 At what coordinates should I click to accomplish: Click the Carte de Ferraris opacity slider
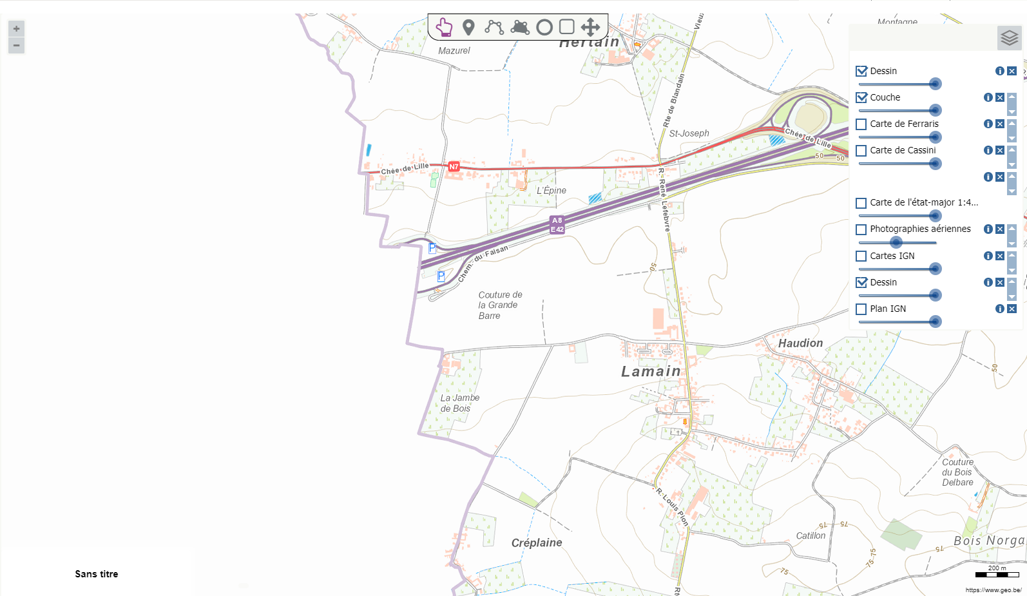936,137
